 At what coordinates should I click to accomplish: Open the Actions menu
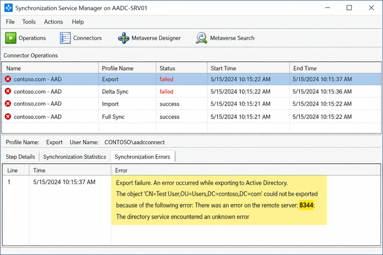[53, 22]
